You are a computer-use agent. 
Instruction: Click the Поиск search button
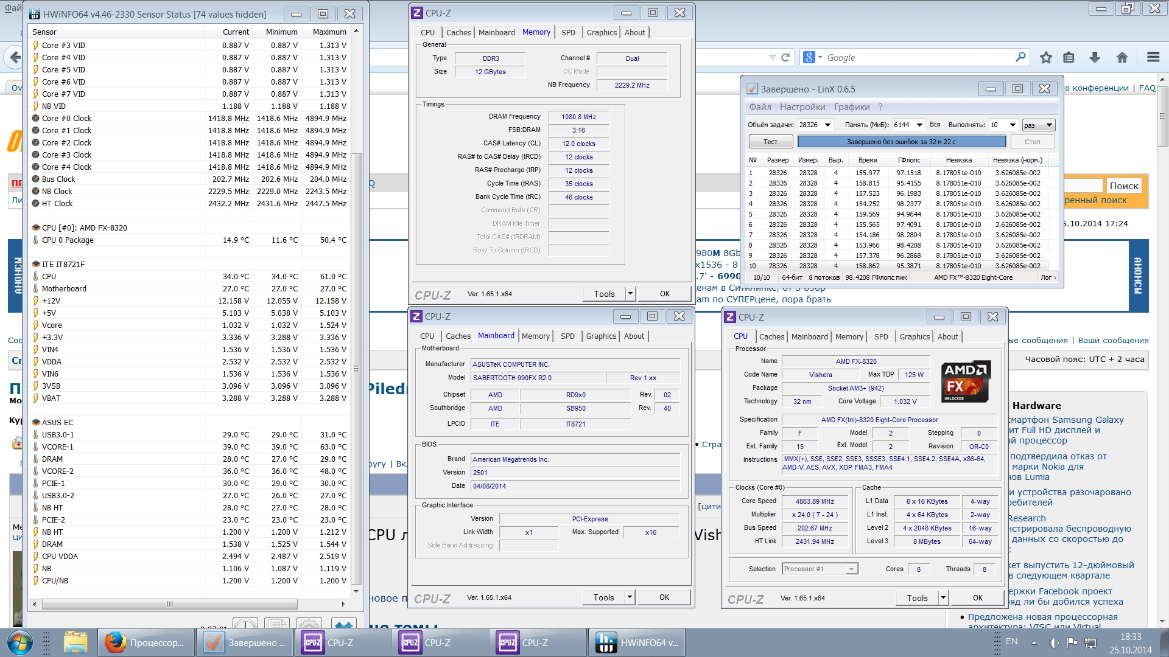pos(1123,186)
